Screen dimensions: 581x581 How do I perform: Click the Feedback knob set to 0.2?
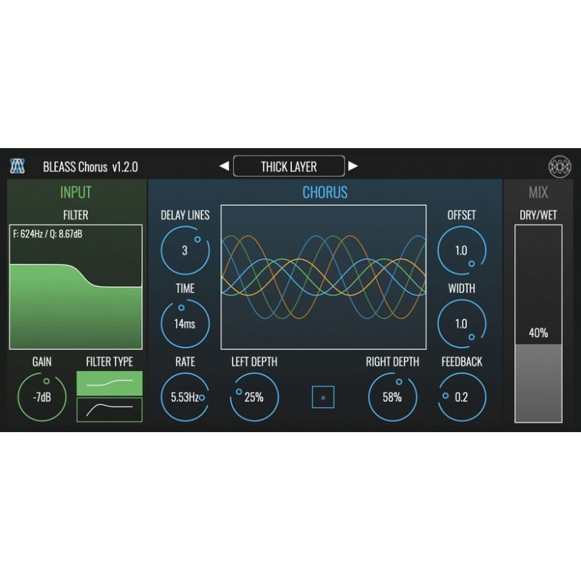pyautogui.click(x=464, y=396)
